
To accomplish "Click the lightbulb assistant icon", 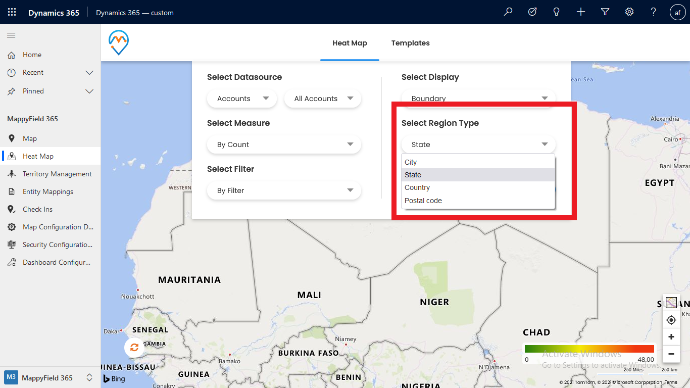I will click(x=557, y=12).
